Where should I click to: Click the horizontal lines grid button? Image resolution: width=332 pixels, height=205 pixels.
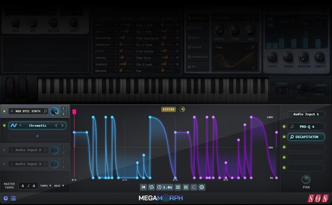click(x=178, y=187)
